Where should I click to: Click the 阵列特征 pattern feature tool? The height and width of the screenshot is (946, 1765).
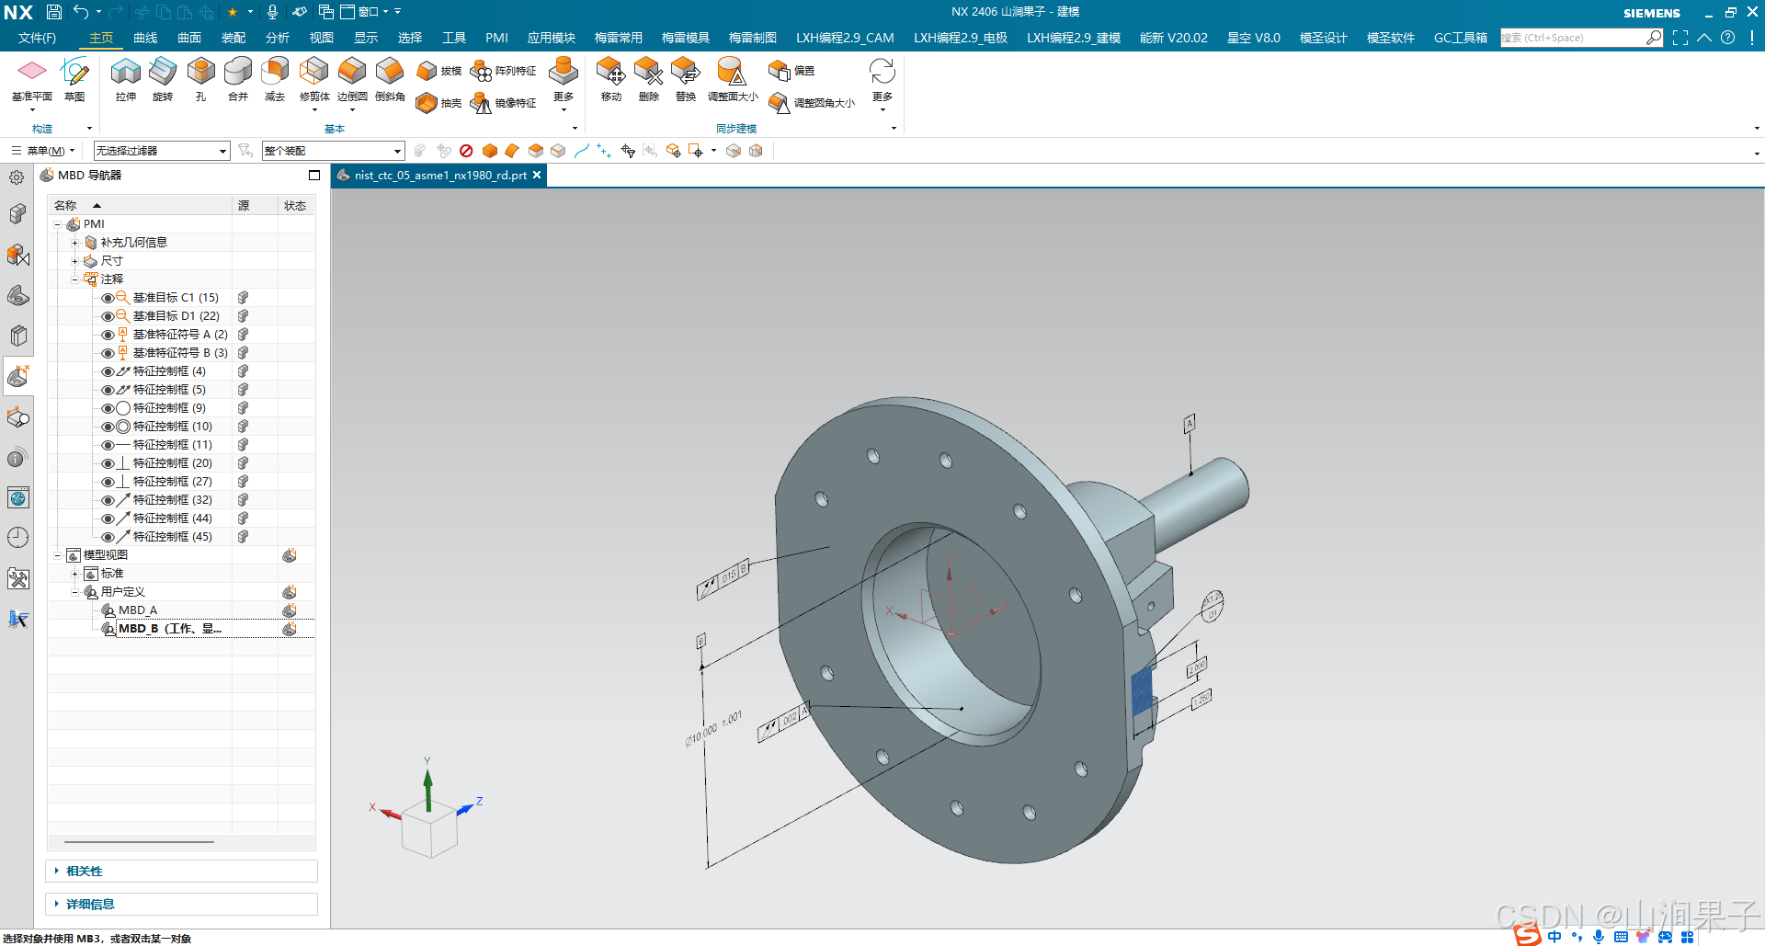tap(503, 71)
